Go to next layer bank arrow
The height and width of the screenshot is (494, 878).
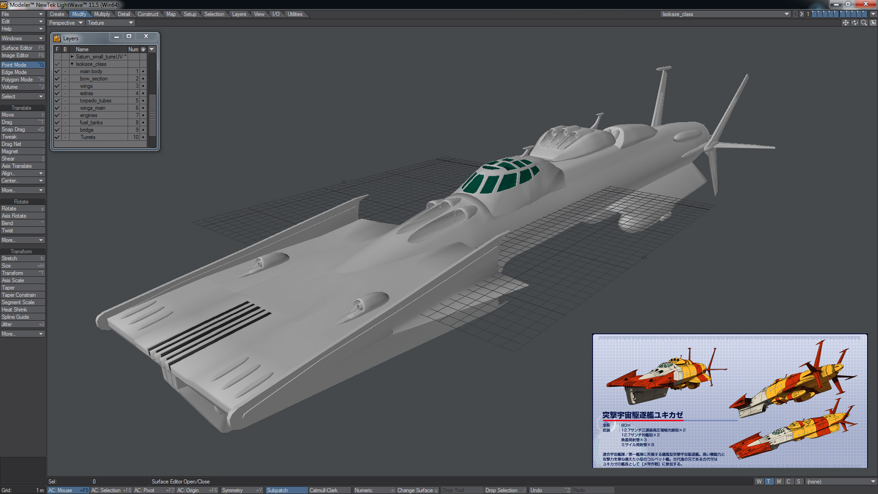(802, 14)
